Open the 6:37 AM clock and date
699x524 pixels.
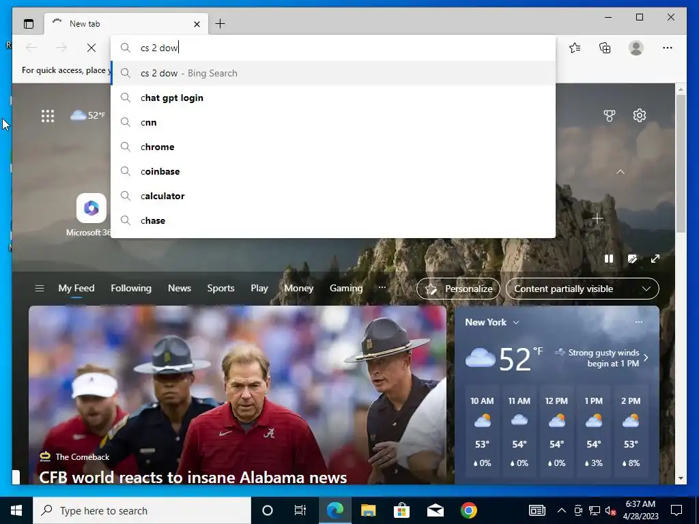pyautogui.click(x=640, y=510)
